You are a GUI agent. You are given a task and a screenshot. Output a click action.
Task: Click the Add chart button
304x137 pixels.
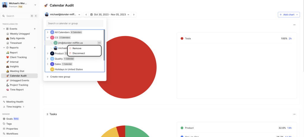[289, 15]
